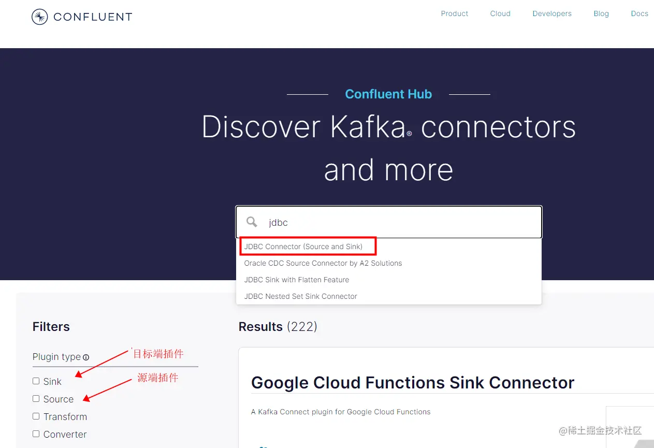Click the Plugin type info icon
Image resolution: width=654 pixels, height=448 pixels.
pos(86,357)
